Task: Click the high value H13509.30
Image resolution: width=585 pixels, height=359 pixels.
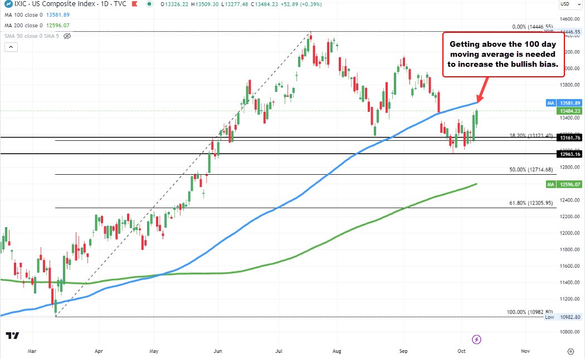Action: (204, 4)
